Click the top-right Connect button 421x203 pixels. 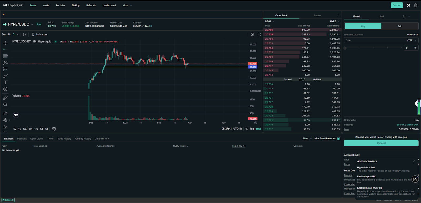point(397,5)
